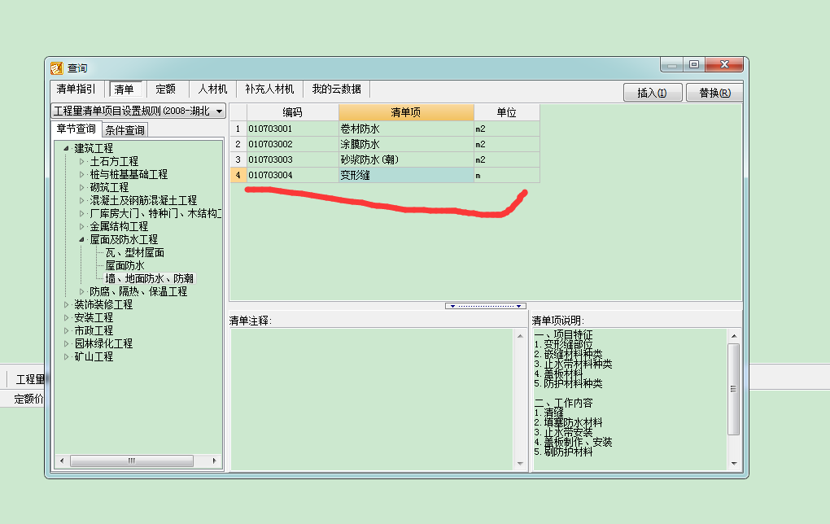Click code cell 010703003
The height and width of the screenshot is (524, 830).
tap(292, 159)
